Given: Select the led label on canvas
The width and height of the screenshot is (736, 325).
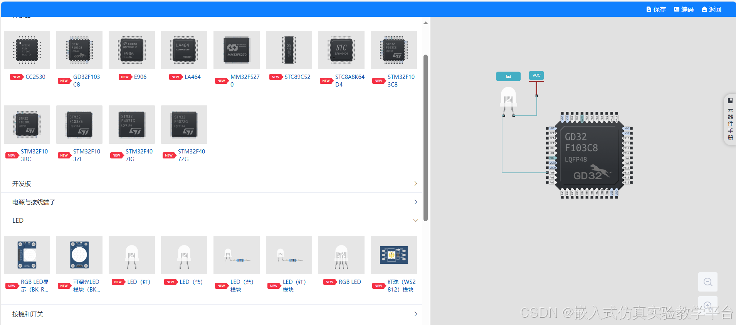Looking at the screenshot, I should 508,77.
